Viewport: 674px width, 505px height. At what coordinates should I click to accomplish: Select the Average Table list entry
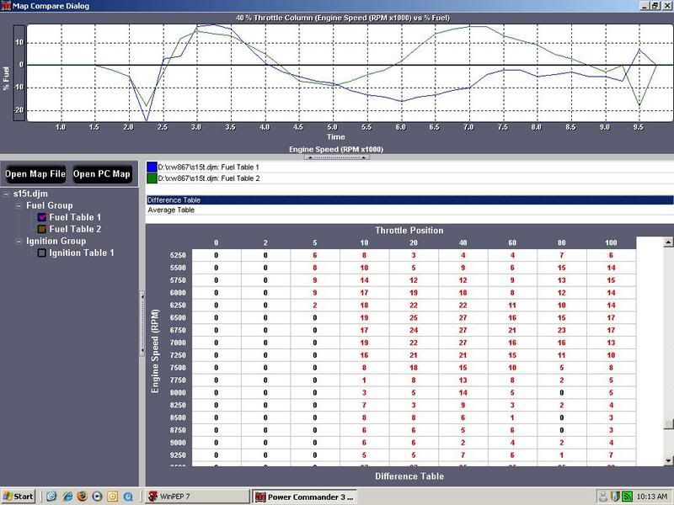(x=409, y=210)
